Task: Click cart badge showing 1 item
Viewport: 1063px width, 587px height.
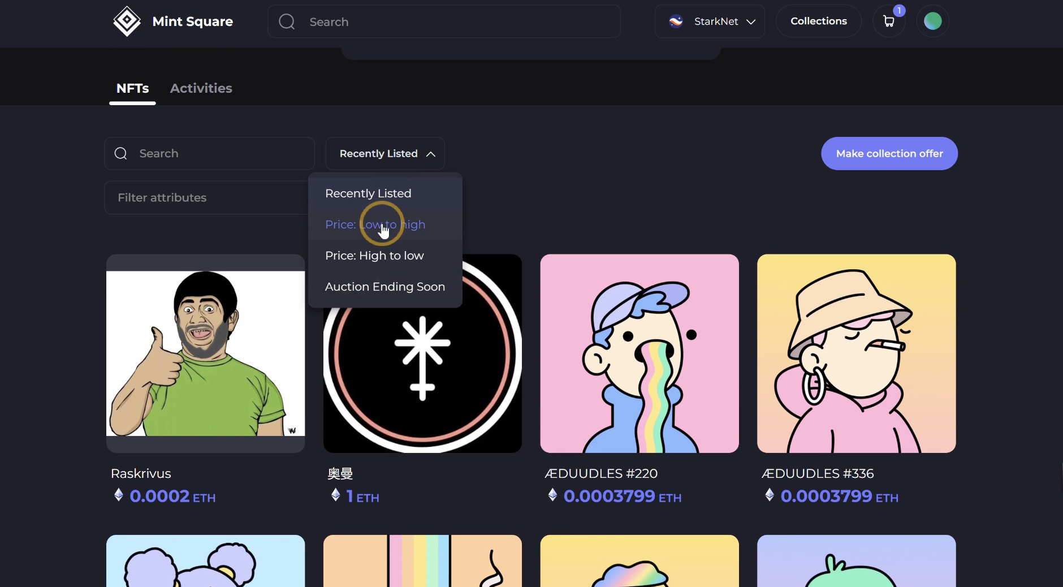Action: (x=899, y=11)
